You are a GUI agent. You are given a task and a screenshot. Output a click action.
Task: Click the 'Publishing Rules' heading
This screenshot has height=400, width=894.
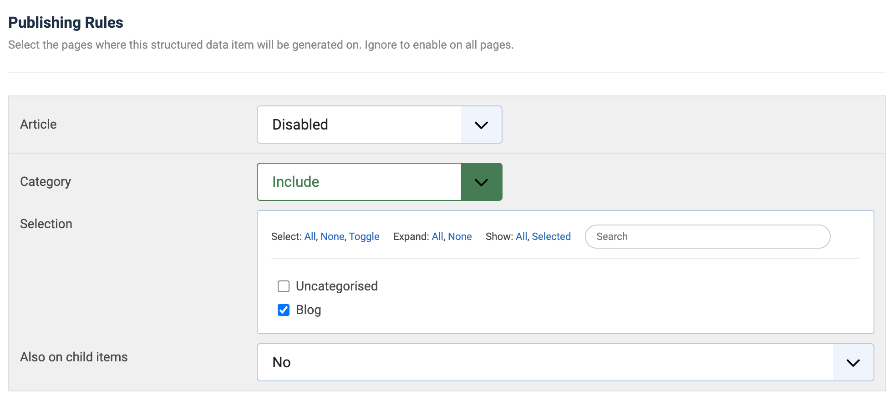(66, 22)
